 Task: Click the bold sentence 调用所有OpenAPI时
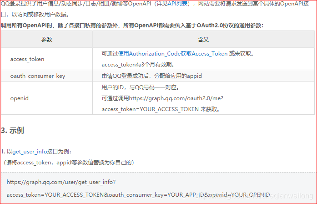[x=132, y=25]
